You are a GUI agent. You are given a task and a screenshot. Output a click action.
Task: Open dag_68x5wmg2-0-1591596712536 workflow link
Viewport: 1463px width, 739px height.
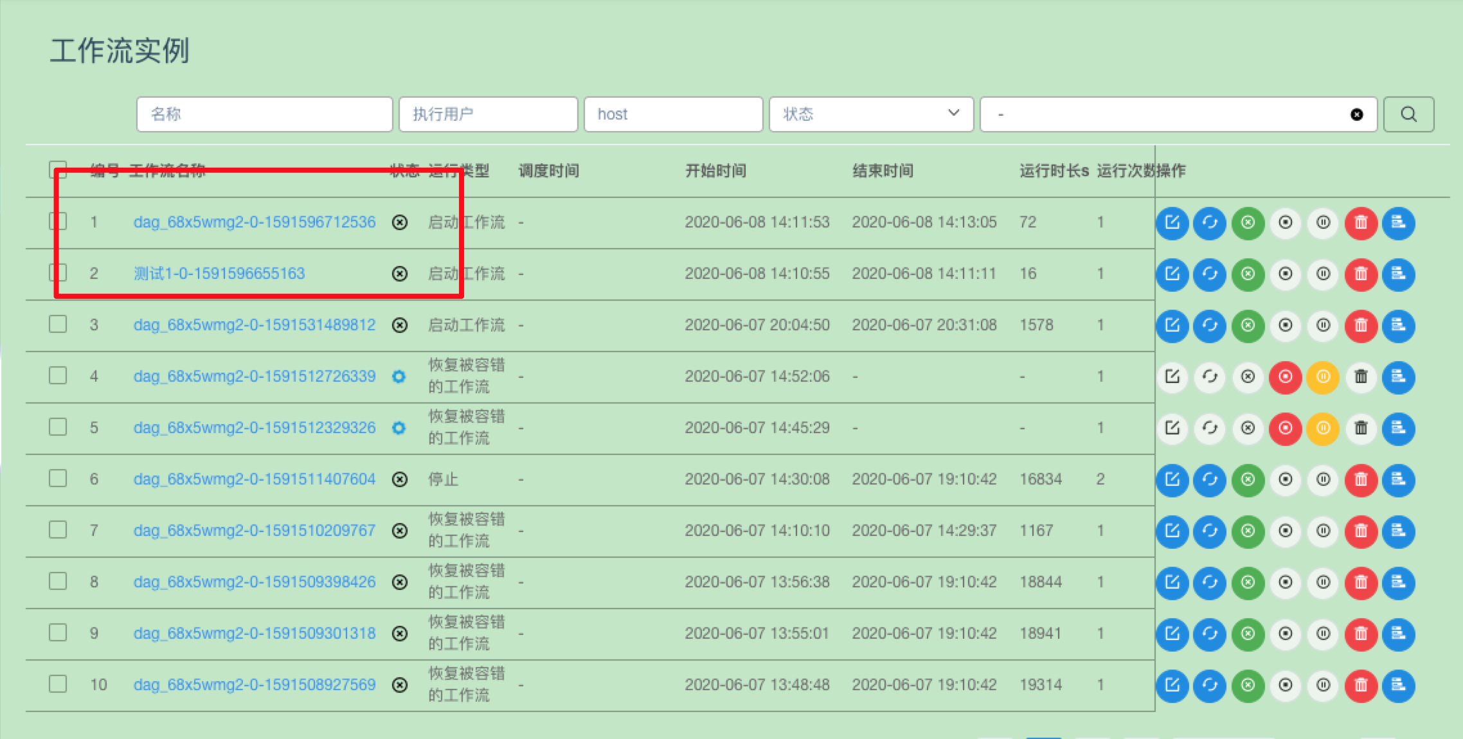[254, 222]
